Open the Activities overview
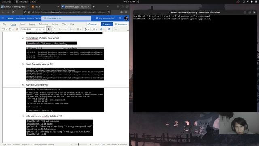 tap(6, 2)
